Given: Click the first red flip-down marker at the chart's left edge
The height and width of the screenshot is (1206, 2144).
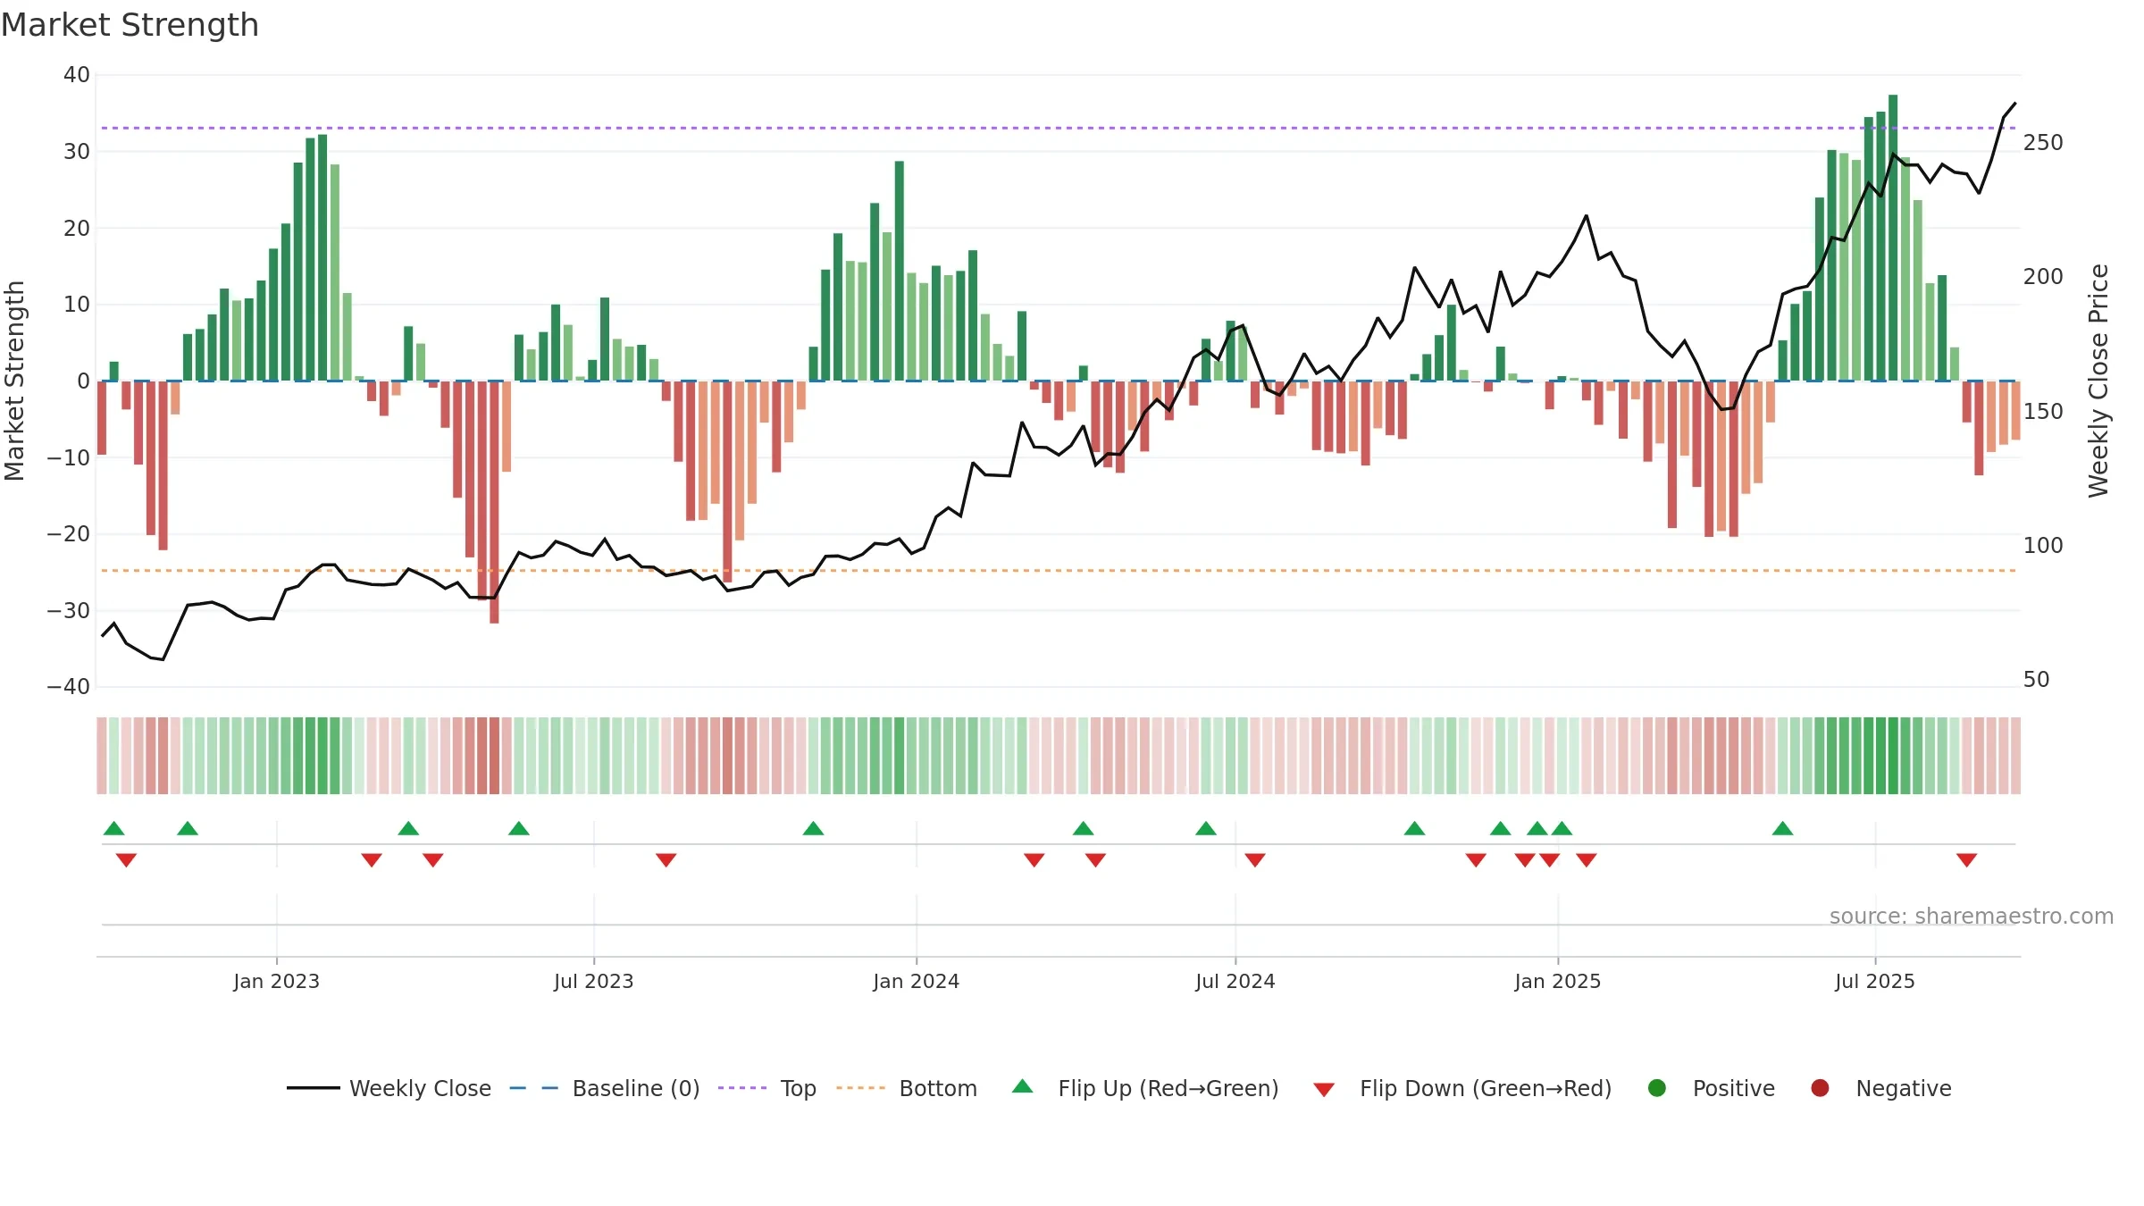Looking at the screenshot, I should tap(126, 860).
